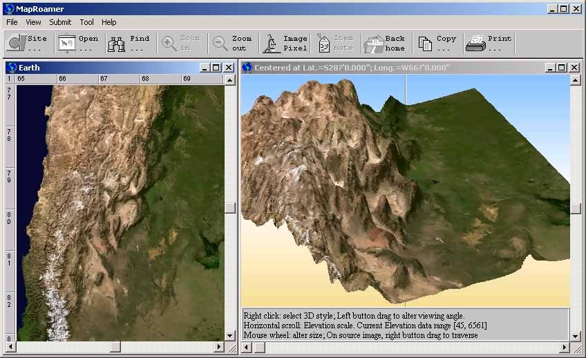This screenshot has width=586, height=358.
Task: Click up arrow on 3D view vertical scrollbar
Action: coord(575,79)
